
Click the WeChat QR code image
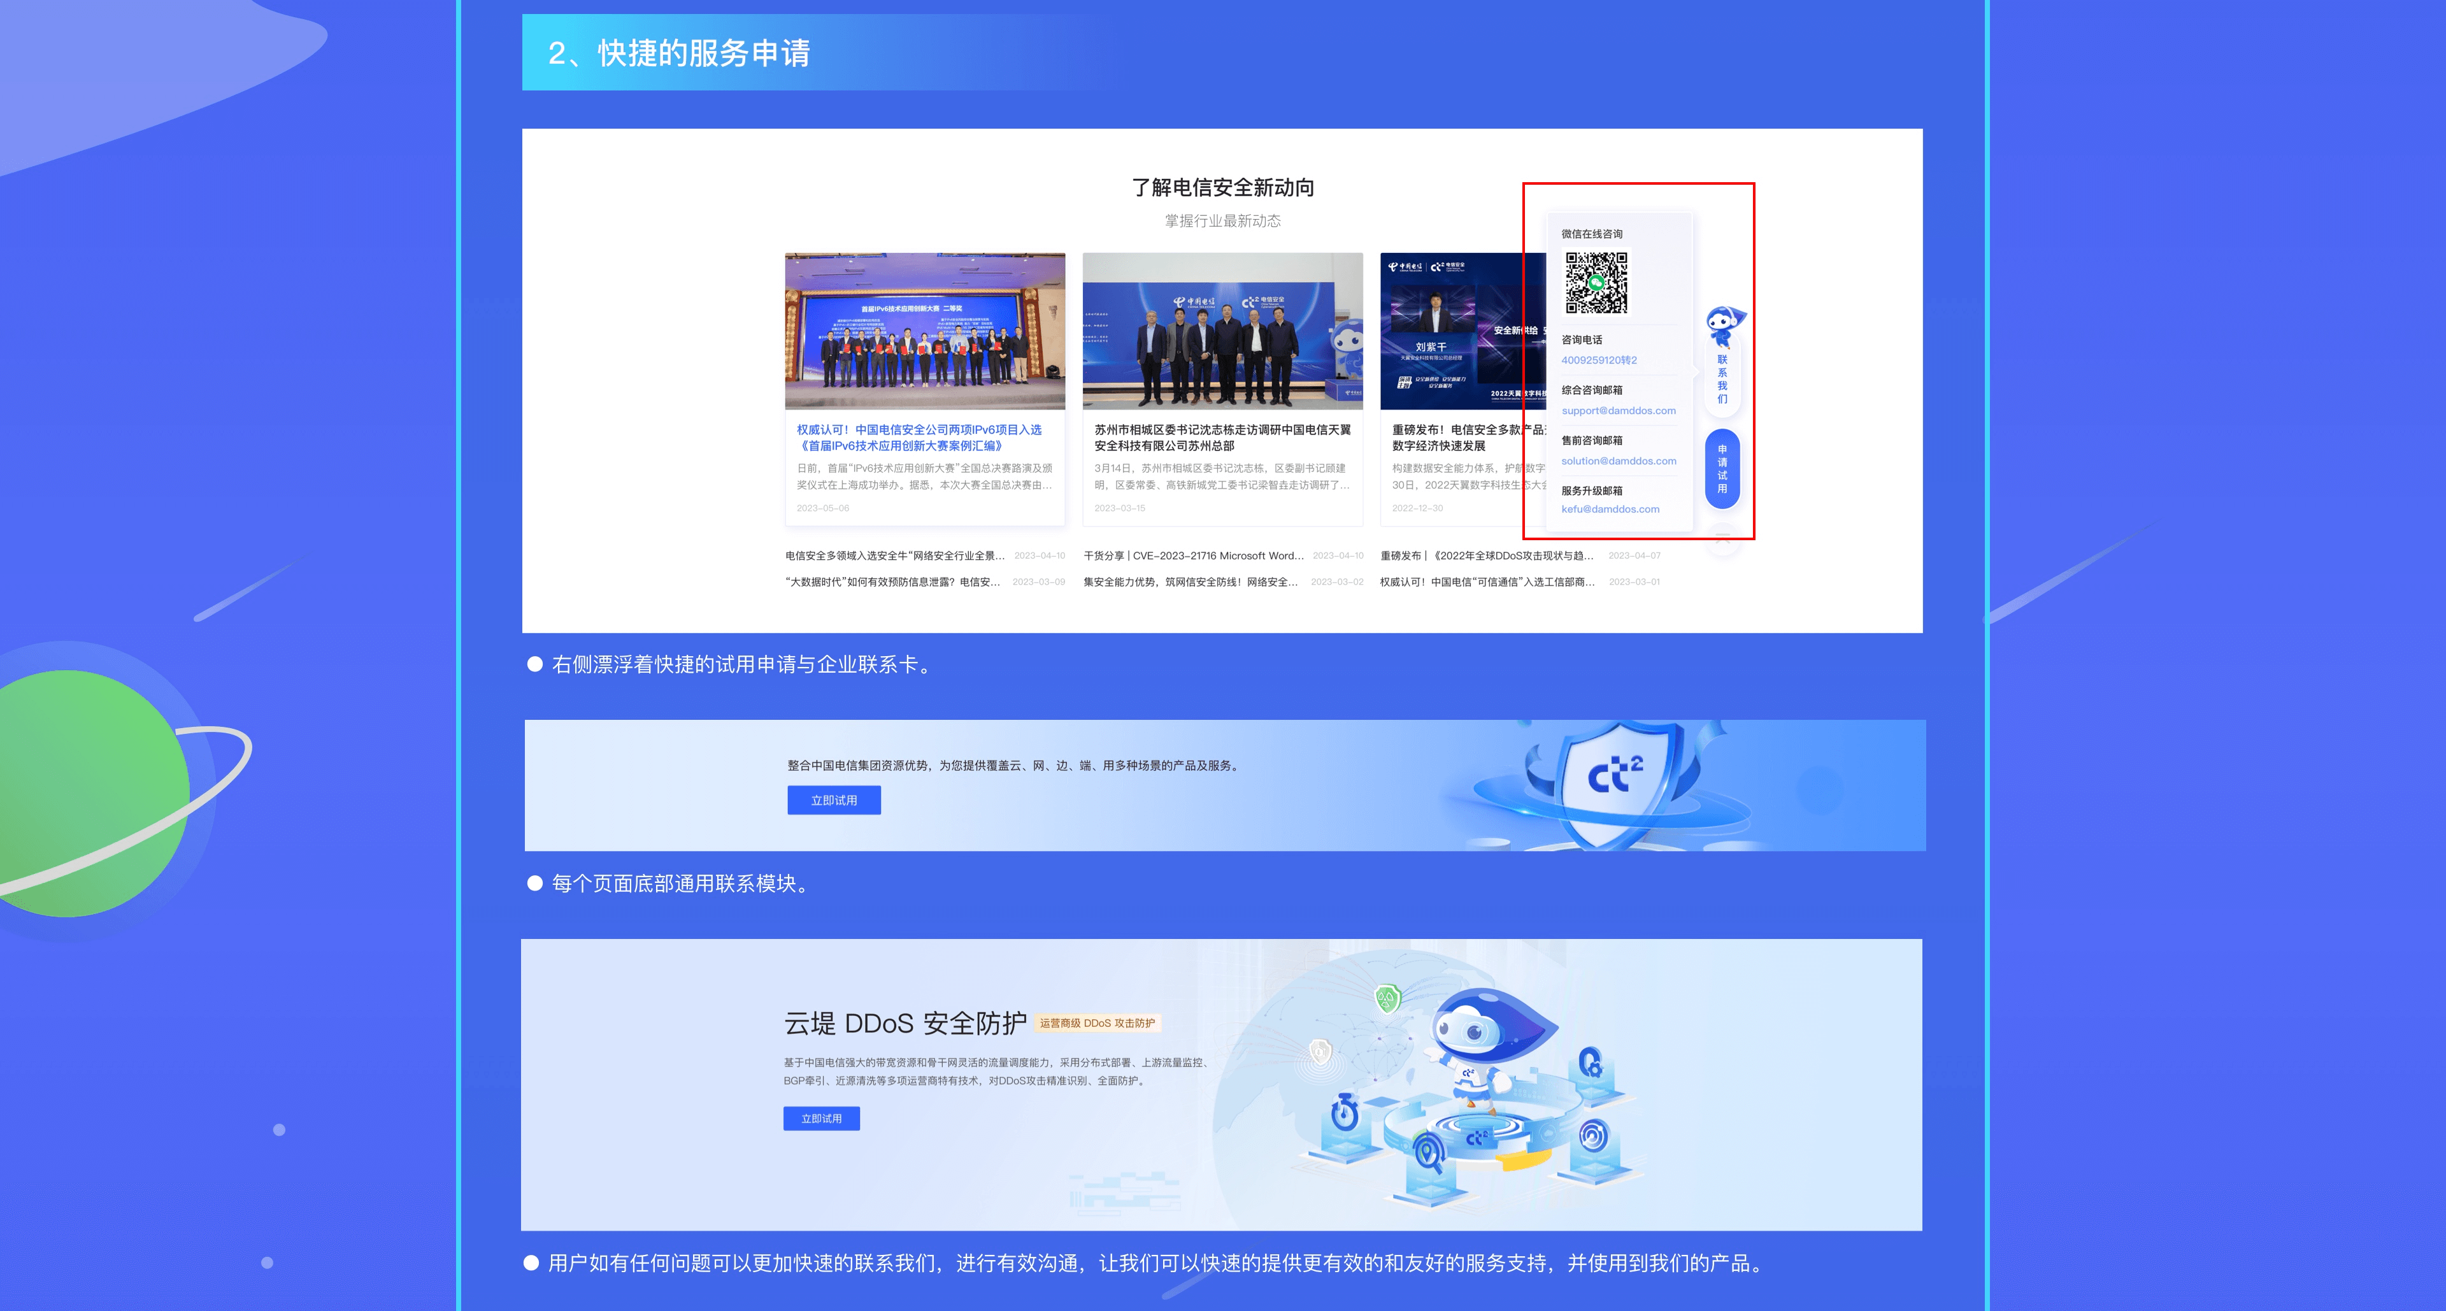coord(1596,282)
